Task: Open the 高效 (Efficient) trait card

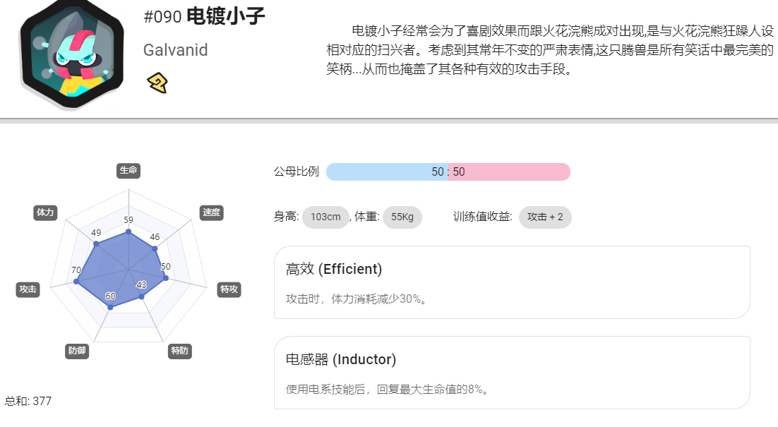Action: [512, 282]
